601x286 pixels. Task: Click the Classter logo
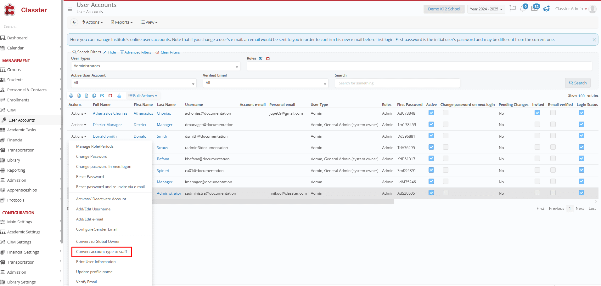[26, 10]
